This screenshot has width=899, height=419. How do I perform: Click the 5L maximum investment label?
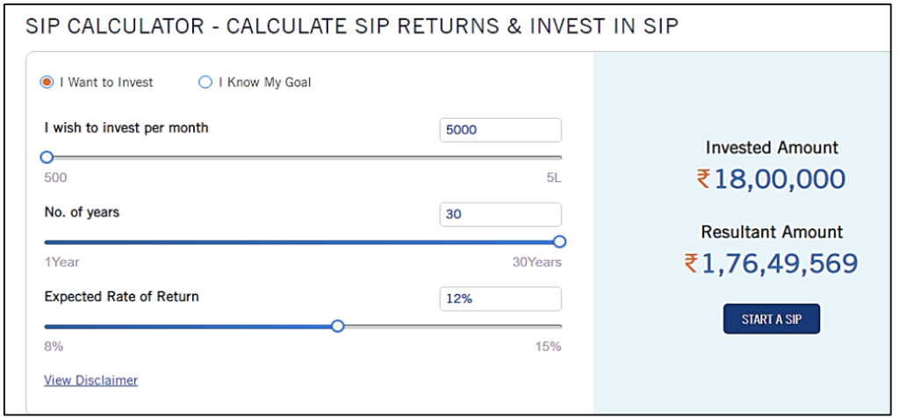pos(553,178)
